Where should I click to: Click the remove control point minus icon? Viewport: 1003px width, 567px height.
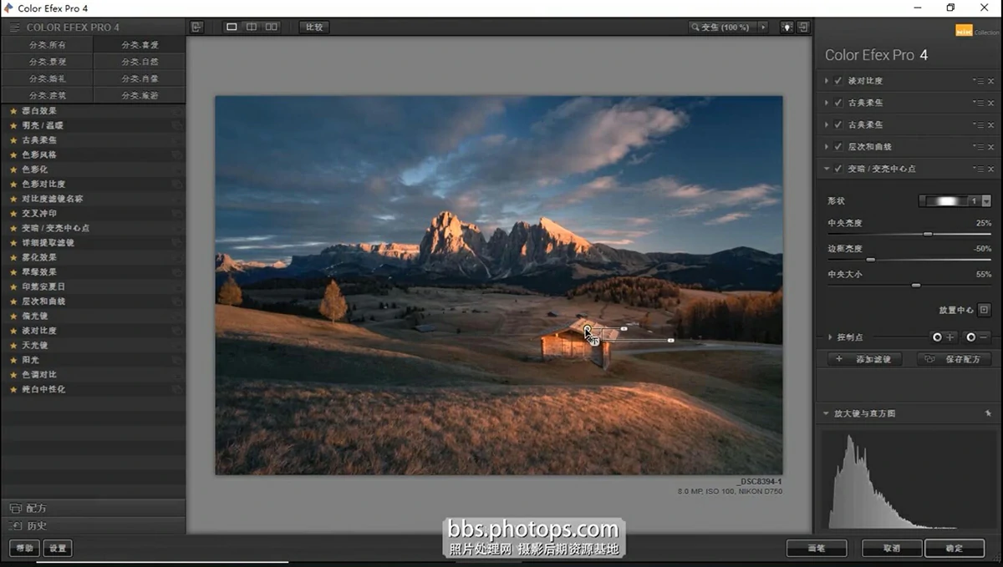click(976, 337)
